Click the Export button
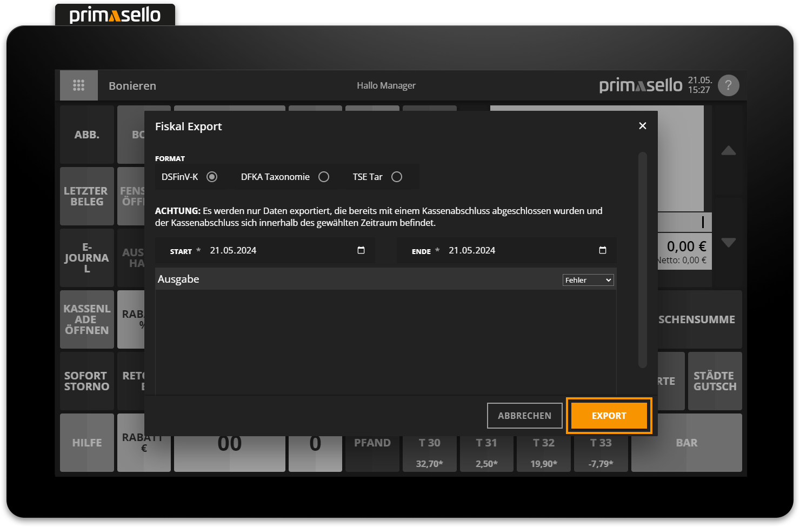The image size is (800, 527). click(x=609, y=416)
